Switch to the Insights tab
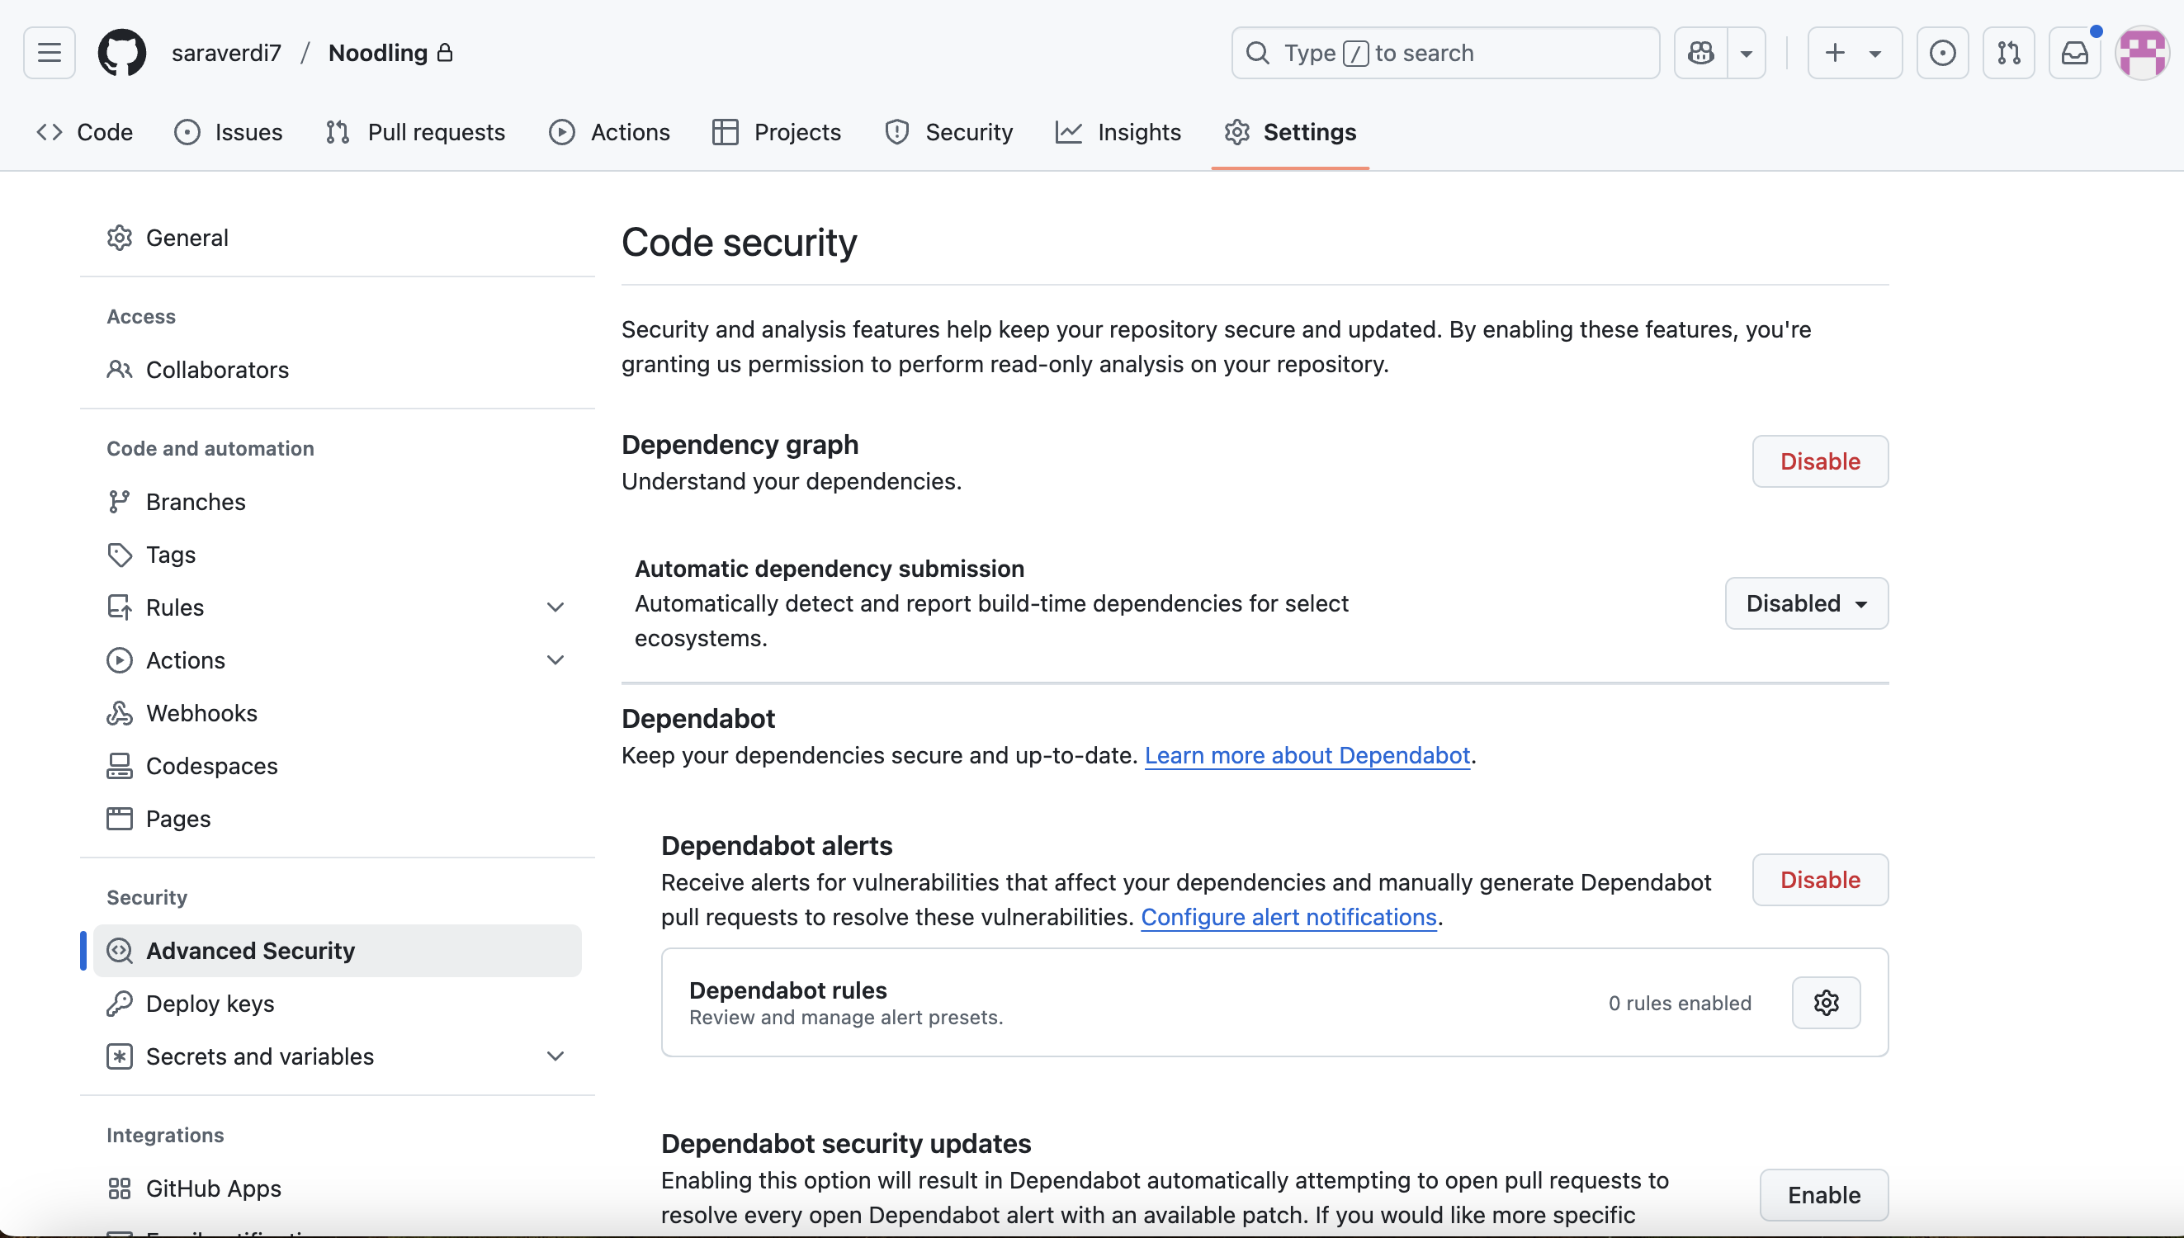Screen dimensions: 2184x1238 click(1118, 132)
